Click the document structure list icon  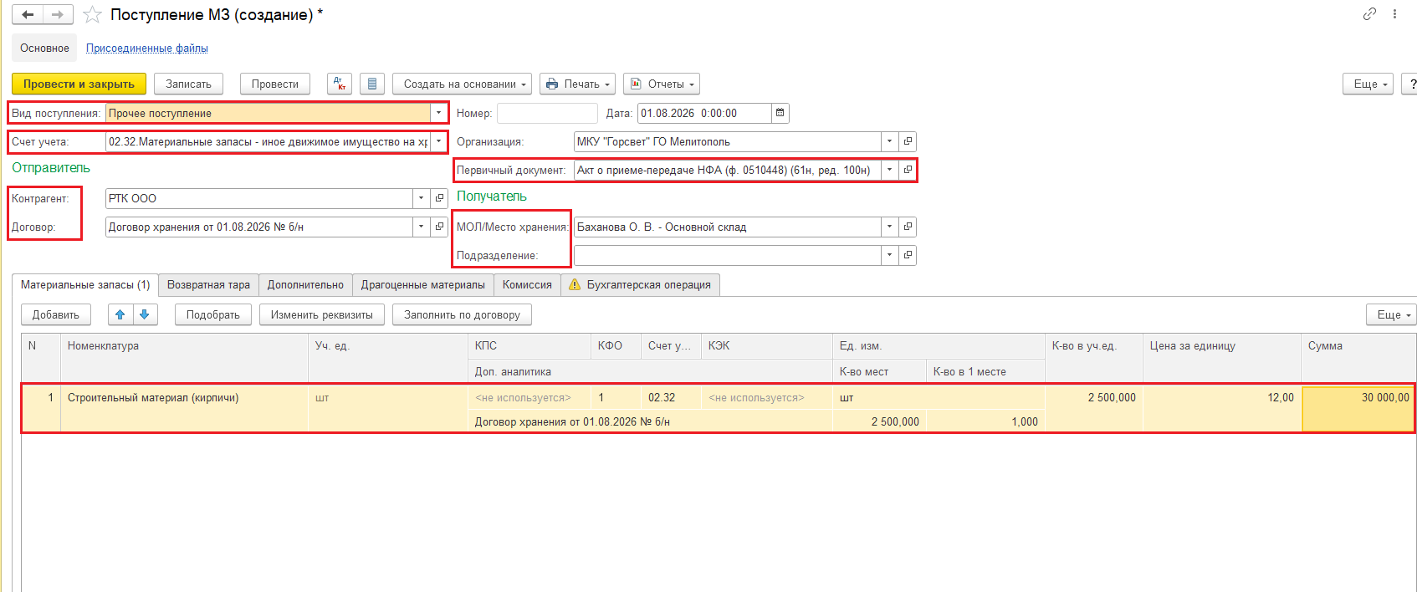click(x=372, y=84)
